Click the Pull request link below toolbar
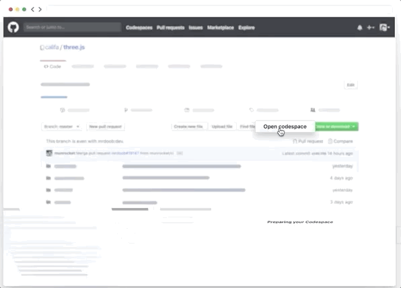 pyautogui.click(x=308, y=141)
